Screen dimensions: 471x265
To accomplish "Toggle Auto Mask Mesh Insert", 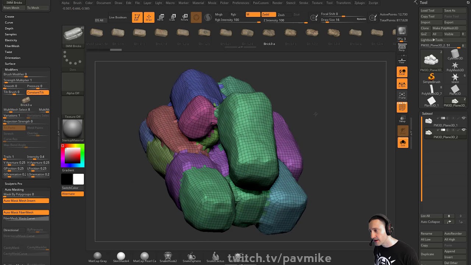I will click(26, 201).
